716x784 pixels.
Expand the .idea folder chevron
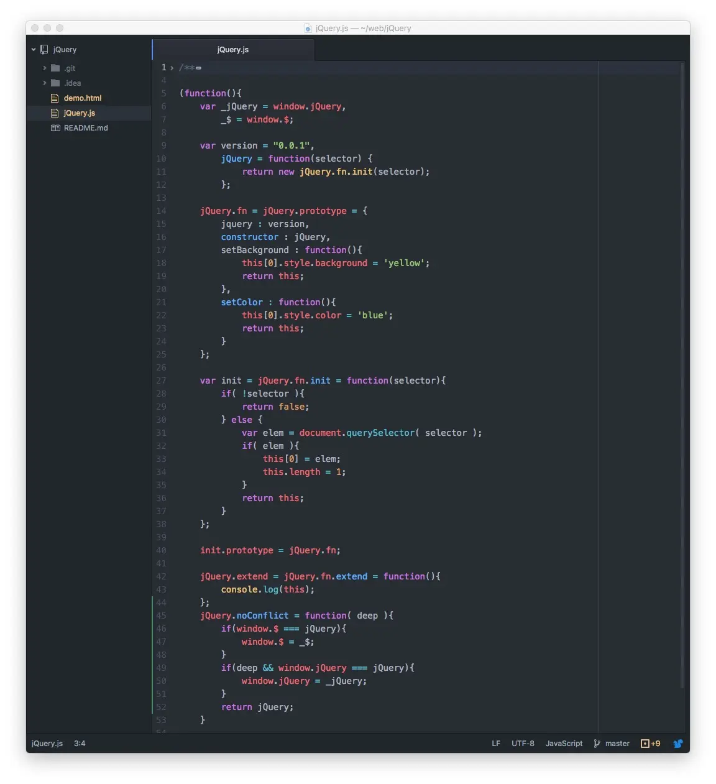pos(45,83)
